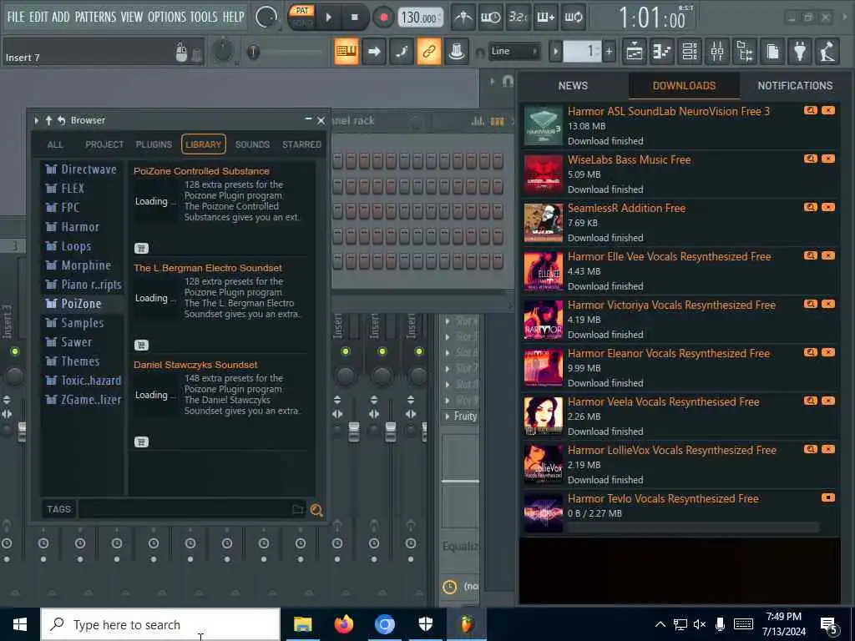The width and height of the screenshot is (855, 641).
Task: Switch to the NOTIFICATIONS tab
Action: pos(795,86)
